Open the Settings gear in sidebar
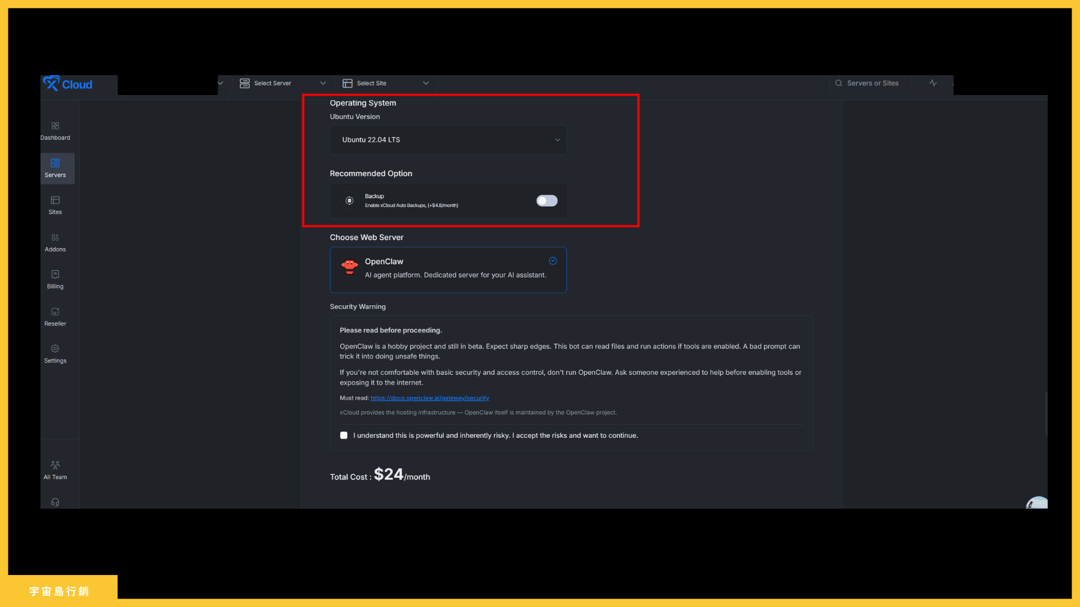The image size is (1080, 607). pos(55,349)
